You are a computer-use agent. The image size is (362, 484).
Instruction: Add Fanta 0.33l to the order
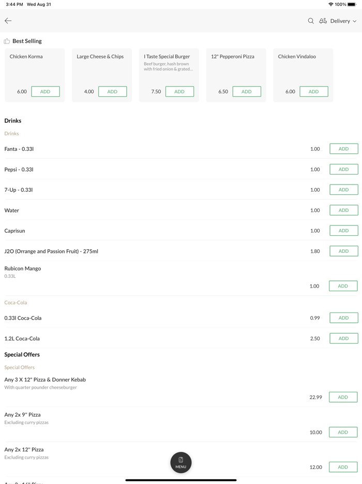[x=343, y=149]
